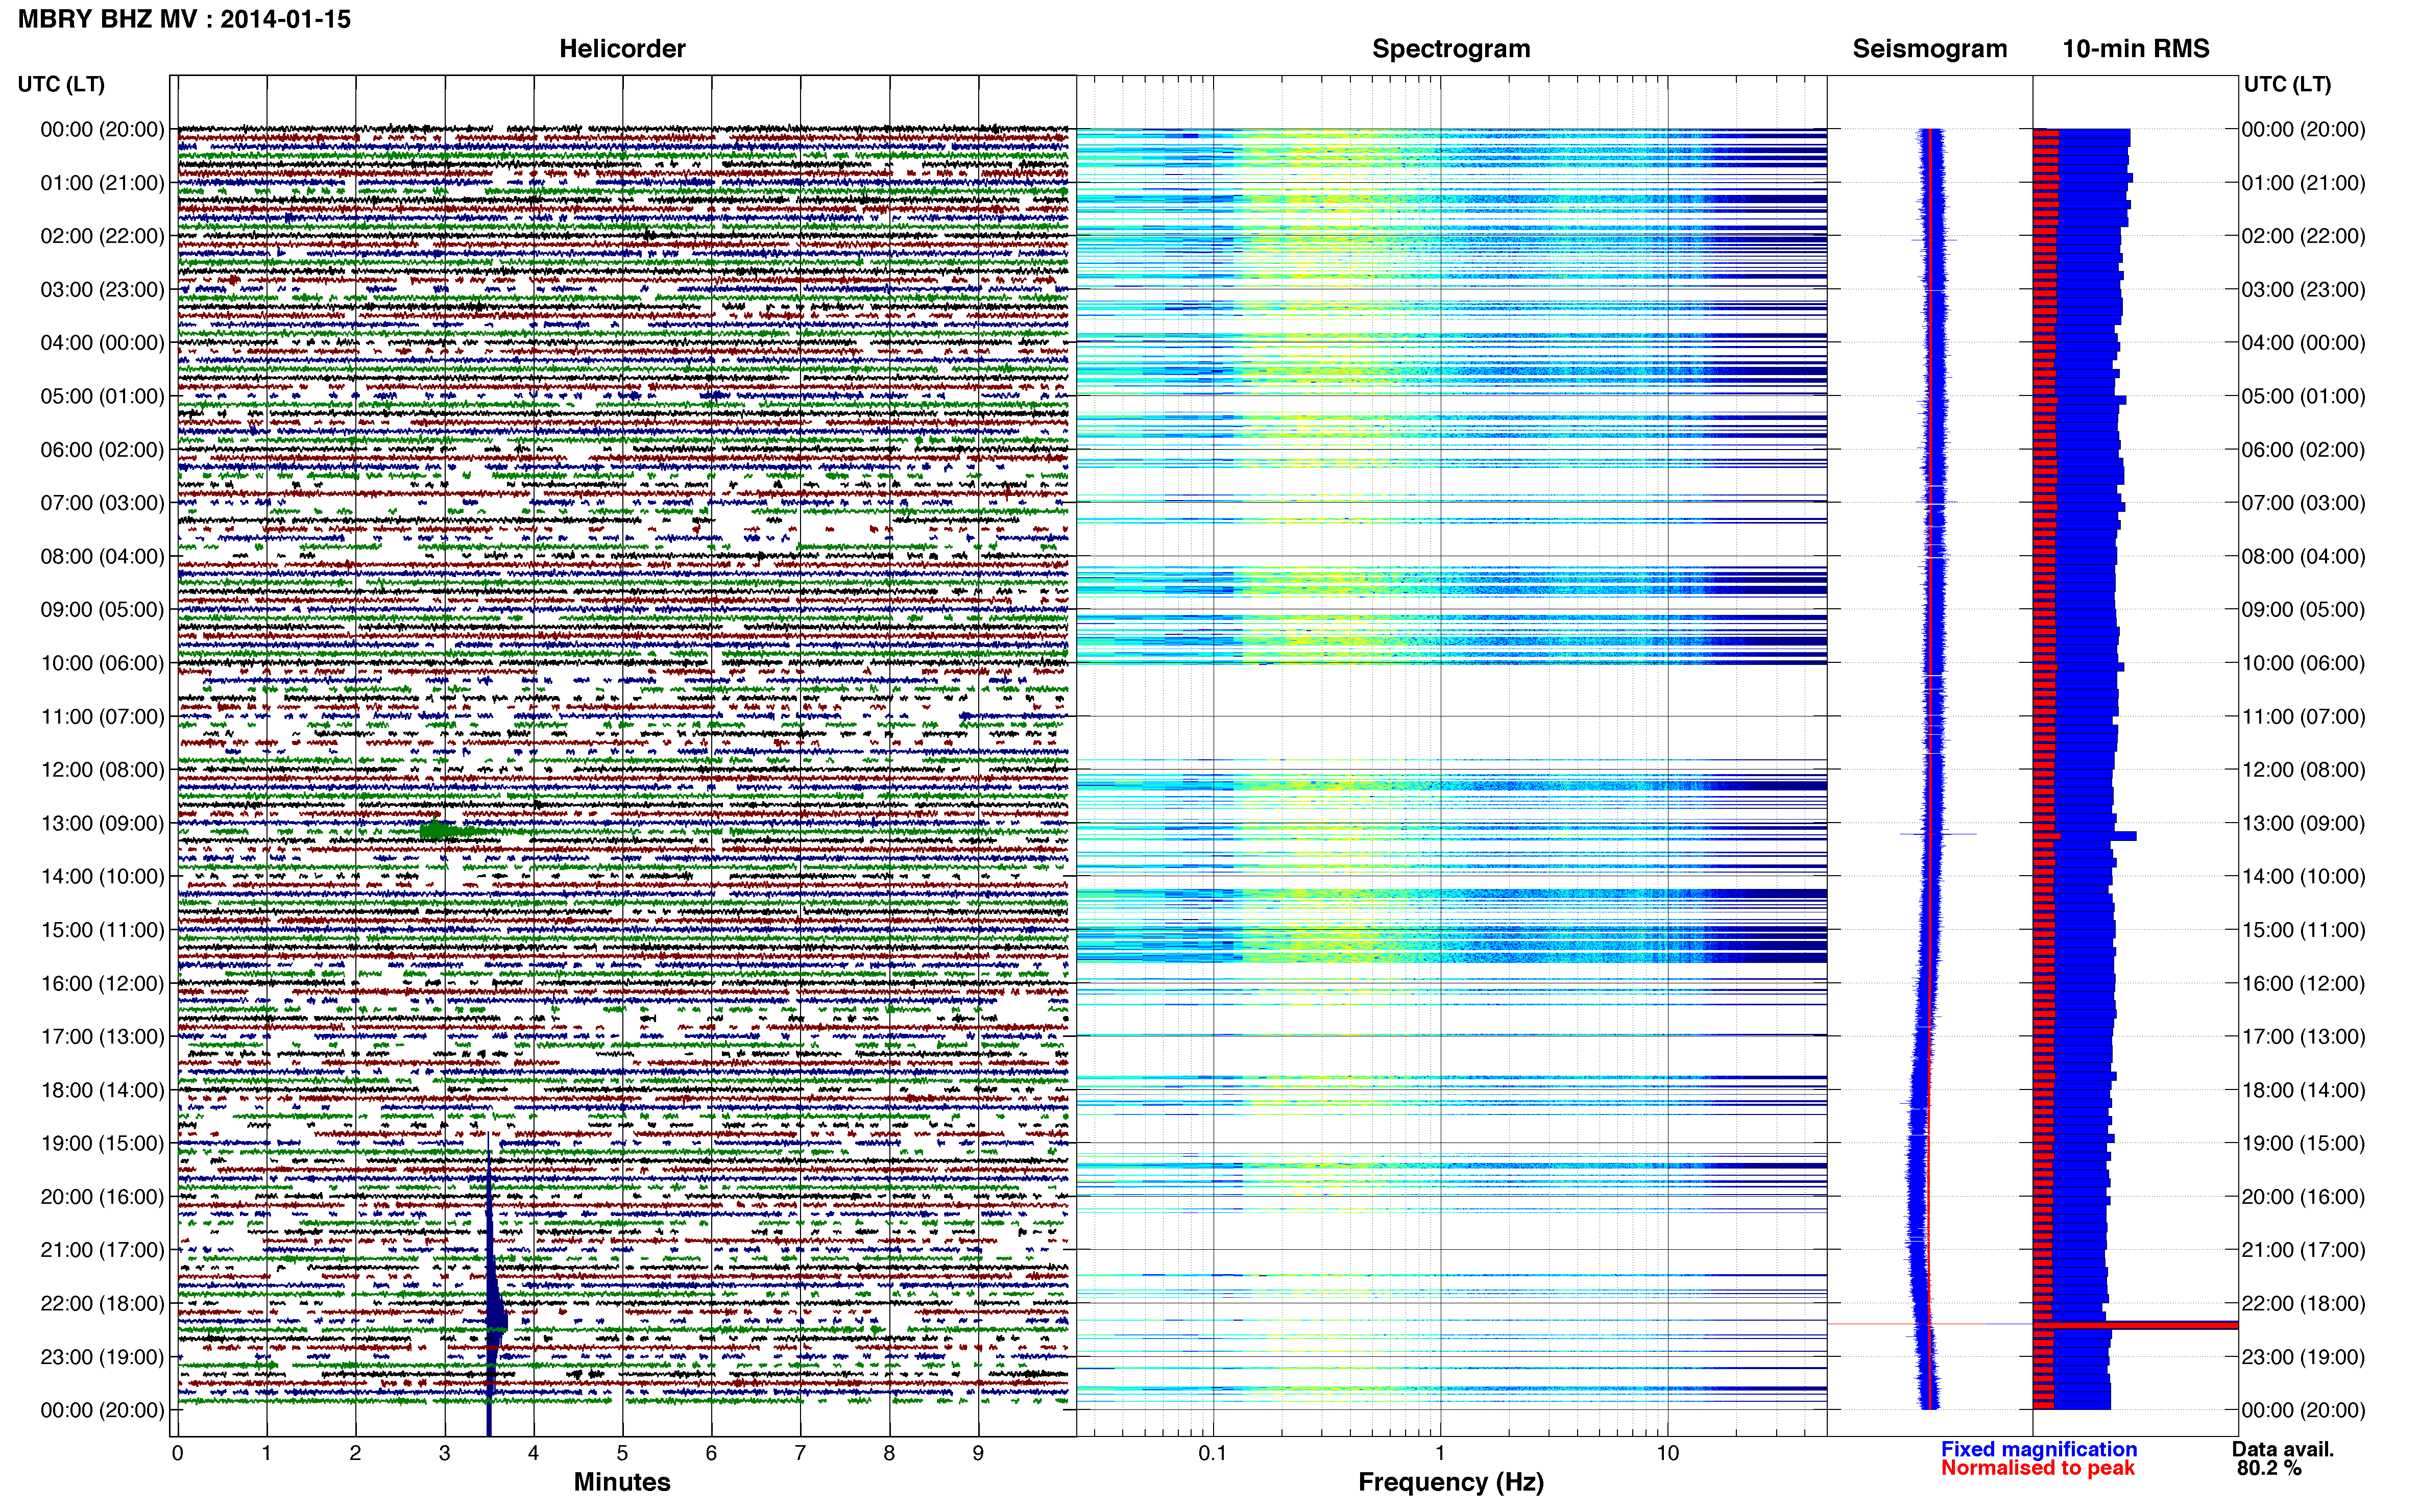Click 16:00 (12:00) on the RMS panel time axis
The height and width of the screenshot is (1512, 2420).
point(2303,983)
